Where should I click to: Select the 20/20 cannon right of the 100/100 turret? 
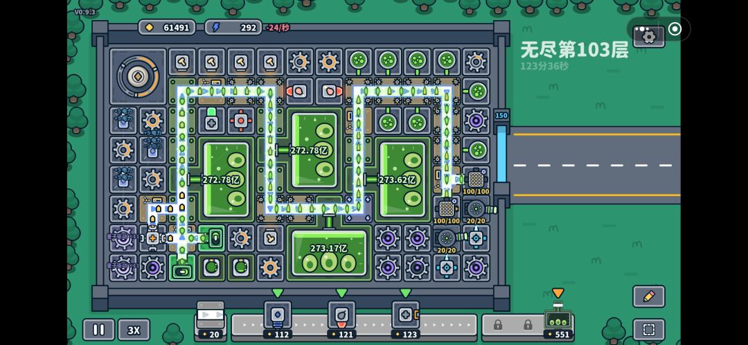[x=476, y=209]
